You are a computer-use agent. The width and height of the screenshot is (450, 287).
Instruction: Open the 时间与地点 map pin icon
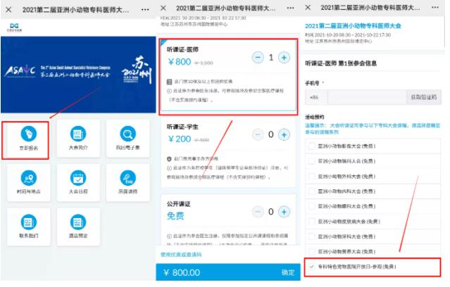coord(29,178)
